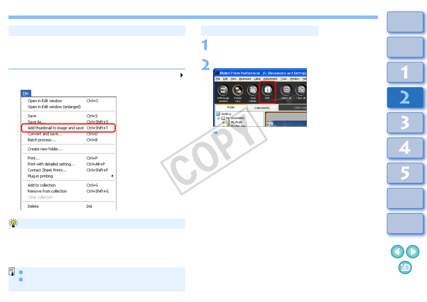
Task: Expand the Plug-in printing submenu arrow
Action: point(112,176)
